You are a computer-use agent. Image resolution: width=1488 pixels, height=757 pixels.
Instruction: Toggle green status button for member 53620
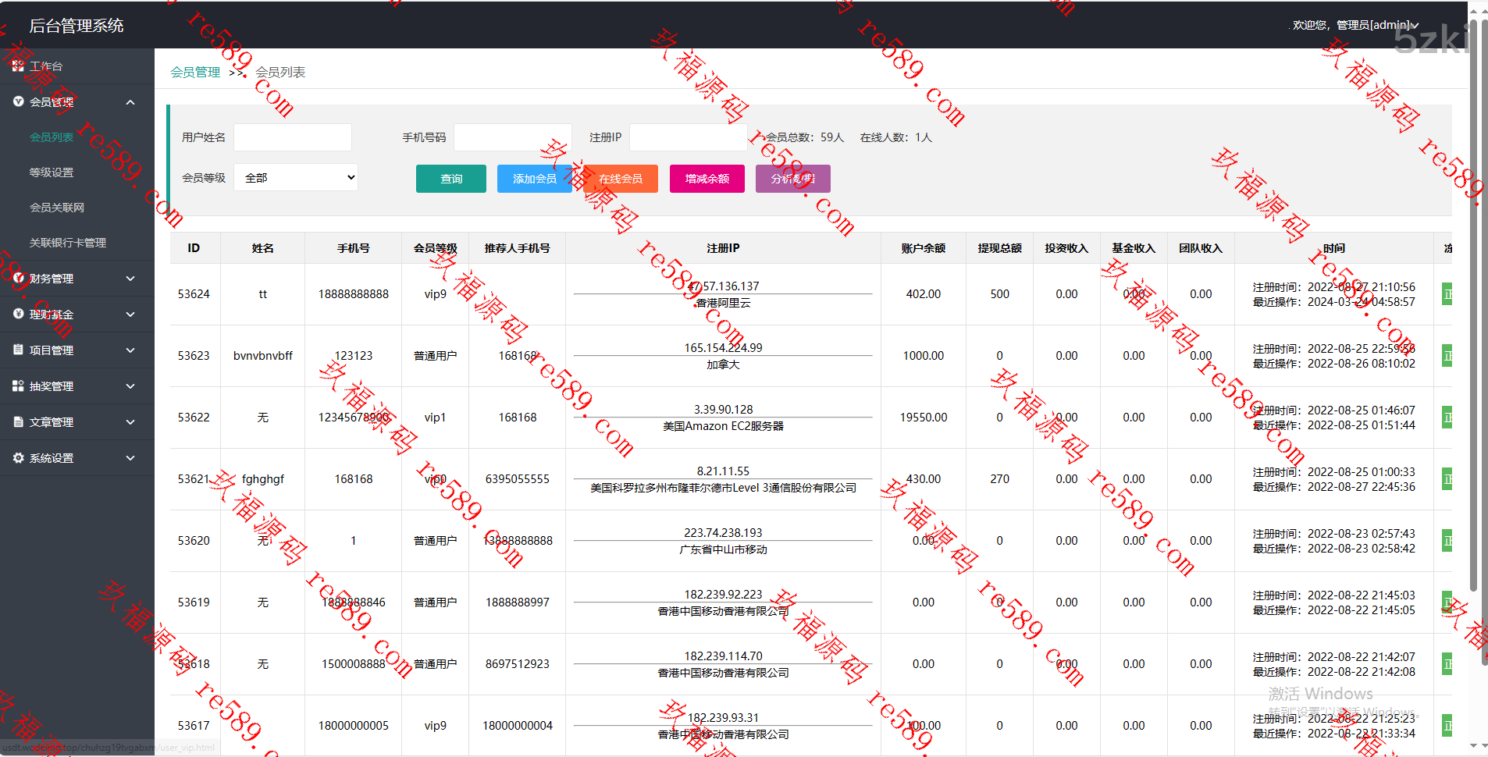pyautogui.click(x=1447, y=541)
